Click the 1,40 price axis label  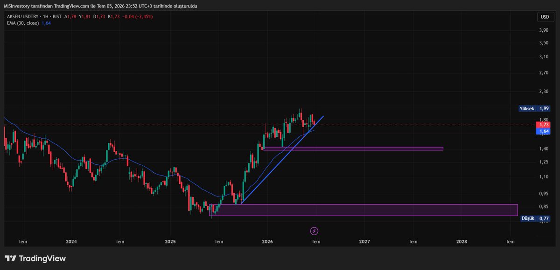point(544,149)
